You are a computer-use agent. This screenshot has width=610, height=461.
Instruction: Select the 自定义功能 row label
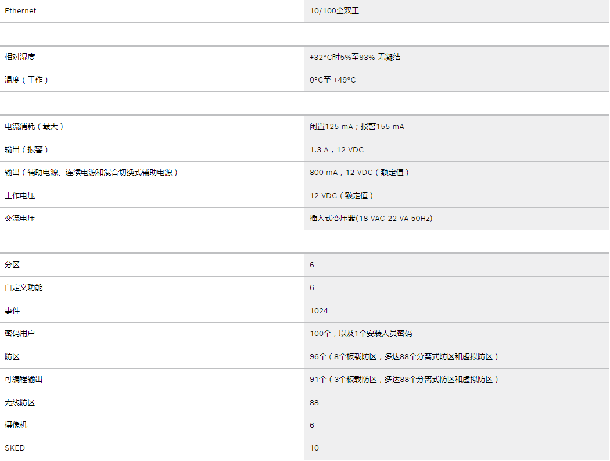pos(24,288)
